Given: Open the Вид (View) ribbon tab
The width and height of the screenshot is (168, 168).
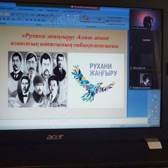Looking at the screenshot, I should pos(40,9).
